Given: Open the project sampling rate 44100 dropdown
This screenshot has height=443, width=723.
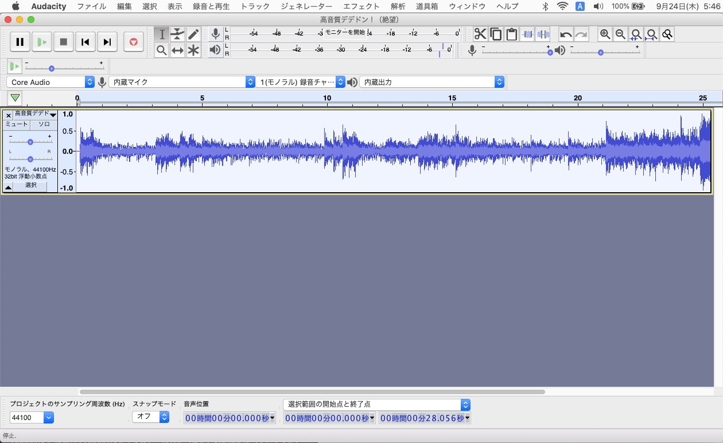Looking at the screenshot, I should click(32, 418).
